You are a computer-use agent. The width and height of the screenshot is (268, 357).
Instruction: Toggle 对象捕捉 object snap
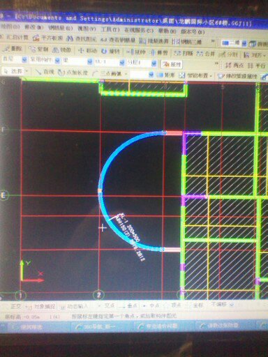41,307
